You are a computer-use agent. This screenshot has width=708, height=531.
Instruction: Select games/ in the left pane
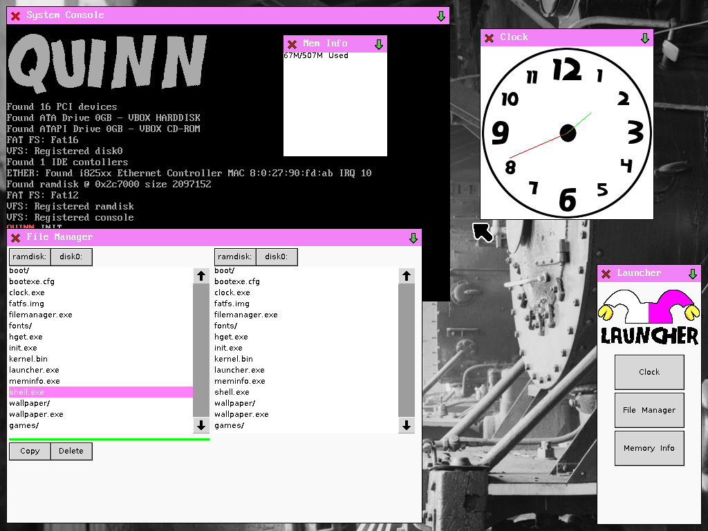101,425
